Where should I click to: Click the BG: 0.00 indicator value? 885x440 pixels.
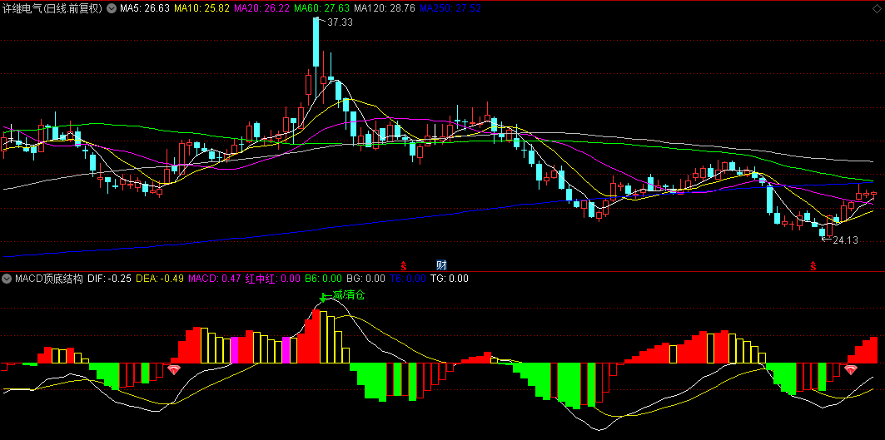365,278
